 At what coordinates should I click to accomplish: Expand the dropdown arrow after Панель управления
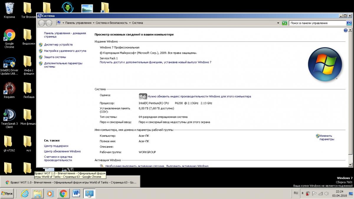tap(94, 23)
